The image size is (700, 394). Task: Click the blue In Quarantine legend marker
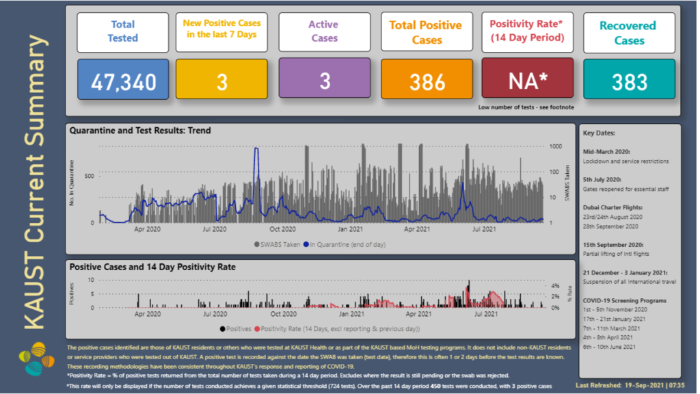(306, 244)
